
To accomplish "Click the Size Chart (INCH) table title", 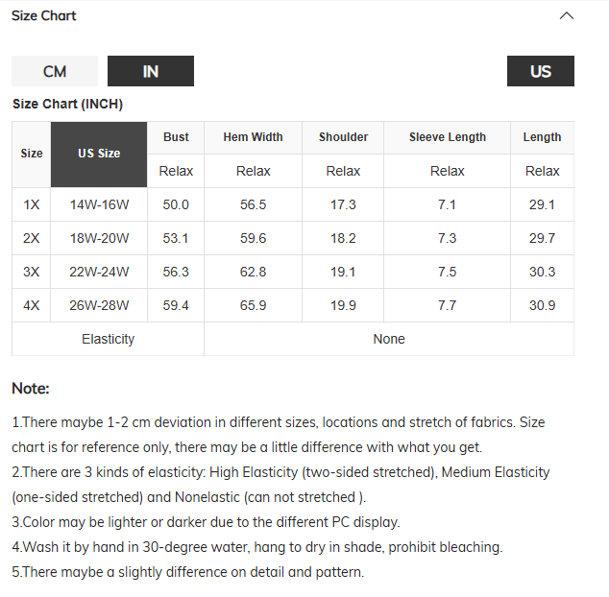I will [x=67, y=104].
